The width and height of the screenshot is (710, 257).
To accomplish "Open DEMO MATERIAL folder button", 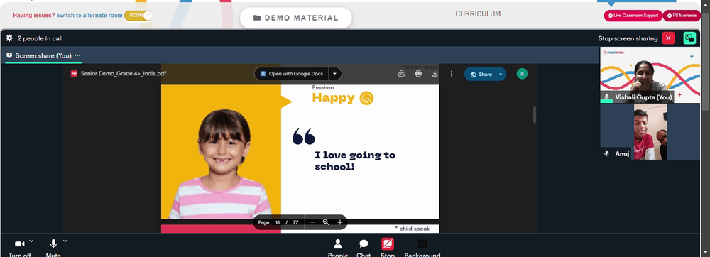I will tap(295, 18).
